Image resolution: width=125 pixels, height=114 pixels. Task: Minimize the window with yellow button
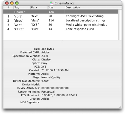[x=12, y=3]
